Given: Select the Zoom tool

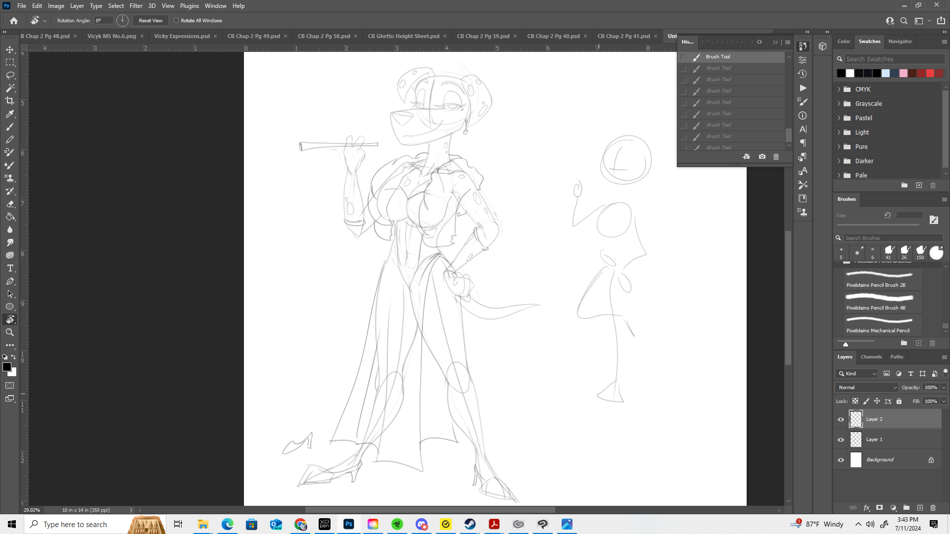Looking at the screenshot, I should (x=10, y=332).
